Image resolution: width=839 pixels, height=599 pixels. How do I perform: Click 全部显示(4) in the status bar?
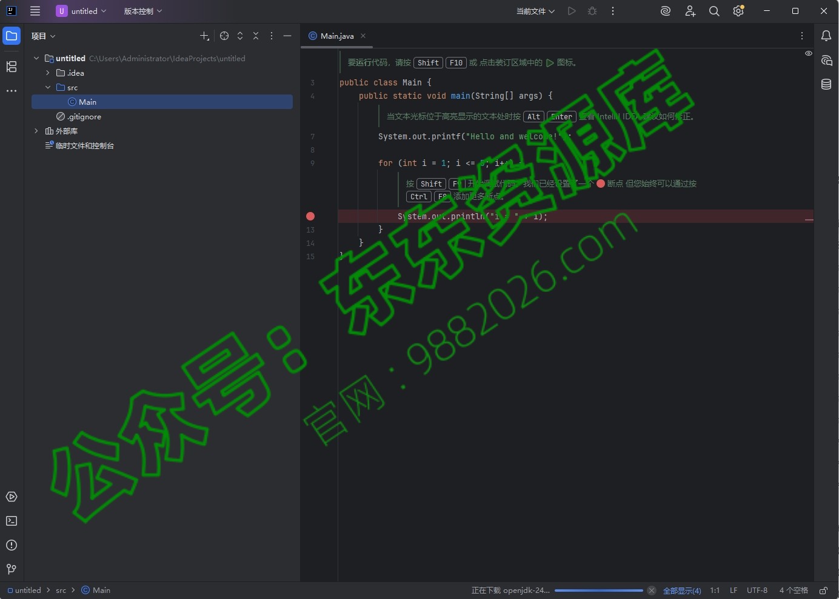(683, 591)
